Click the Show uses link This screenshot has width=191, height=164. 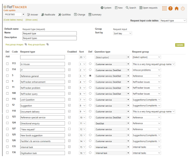[x=32, y=20]
